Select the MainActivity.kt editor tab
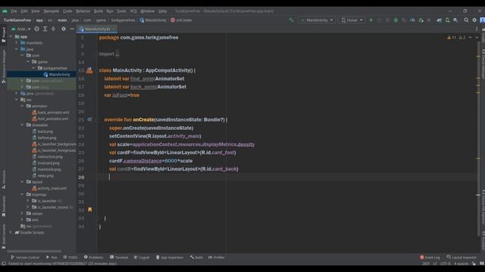 [x=97, y=29]
